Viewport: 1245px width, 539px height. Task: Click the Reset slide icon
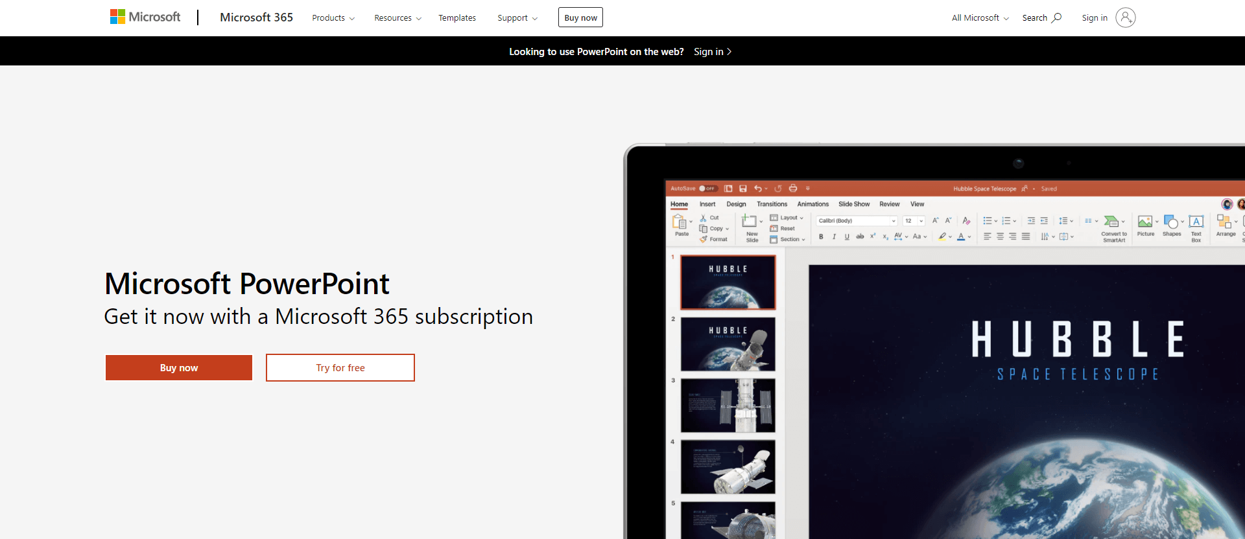pos(774,228)
